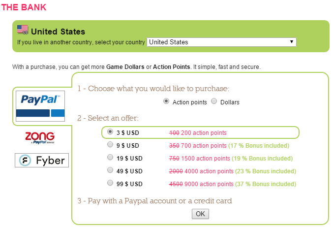
Task: Choose the 99 $ USD offer
Action: 110,183
